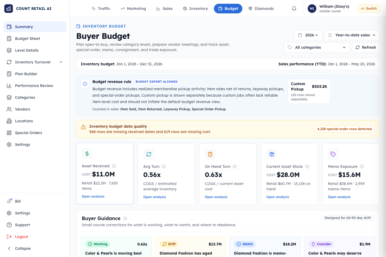This screenshot has height=257, width=386.
Task: Click the Working guidance badge
Action: point(98,244)
